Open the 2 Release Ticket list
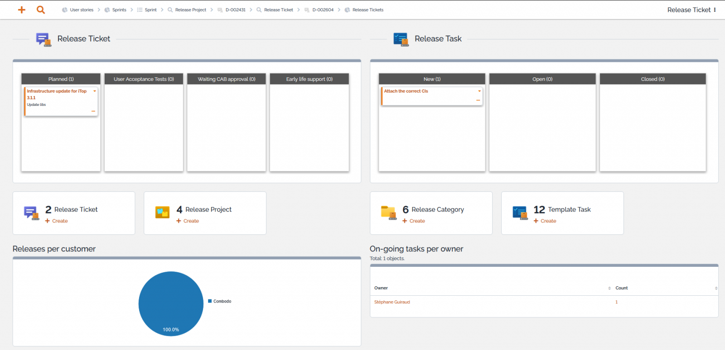The height and width of the screenshot is (350, 725). point(71,209)
